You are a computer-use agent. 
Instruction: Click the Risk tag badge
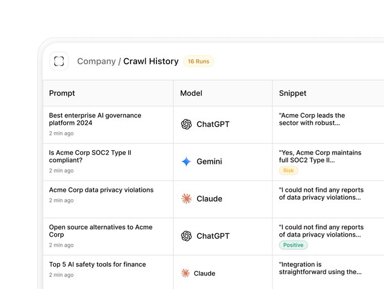click(289, 170)
